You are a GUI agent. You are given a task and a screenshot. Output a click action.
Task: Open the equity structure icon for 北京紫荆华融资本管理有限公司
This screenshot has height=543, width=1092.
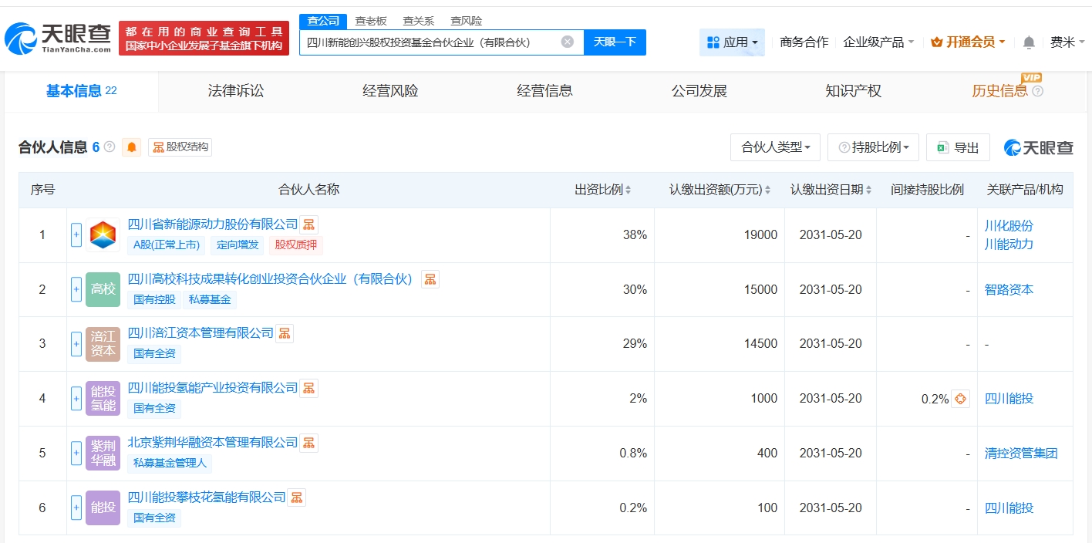pos(308,443)
